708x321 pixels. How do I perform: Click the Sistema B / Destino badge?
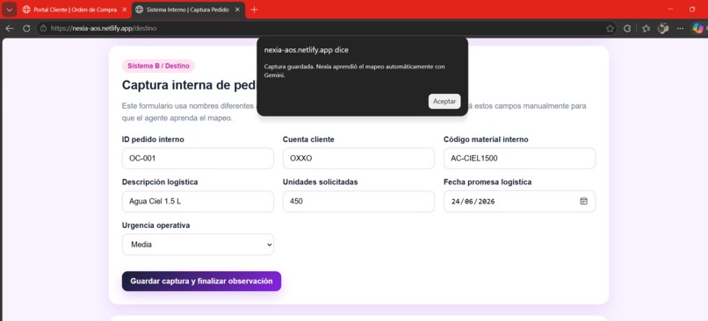point(158,66)
